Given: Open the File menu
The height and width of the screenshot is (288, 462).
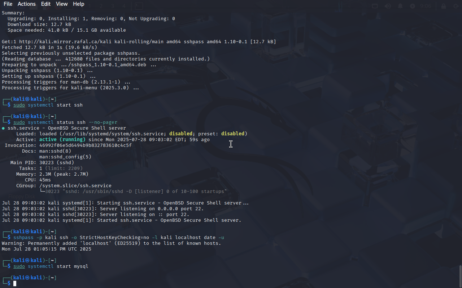Looking at the screenshot, I should point(8,4).
